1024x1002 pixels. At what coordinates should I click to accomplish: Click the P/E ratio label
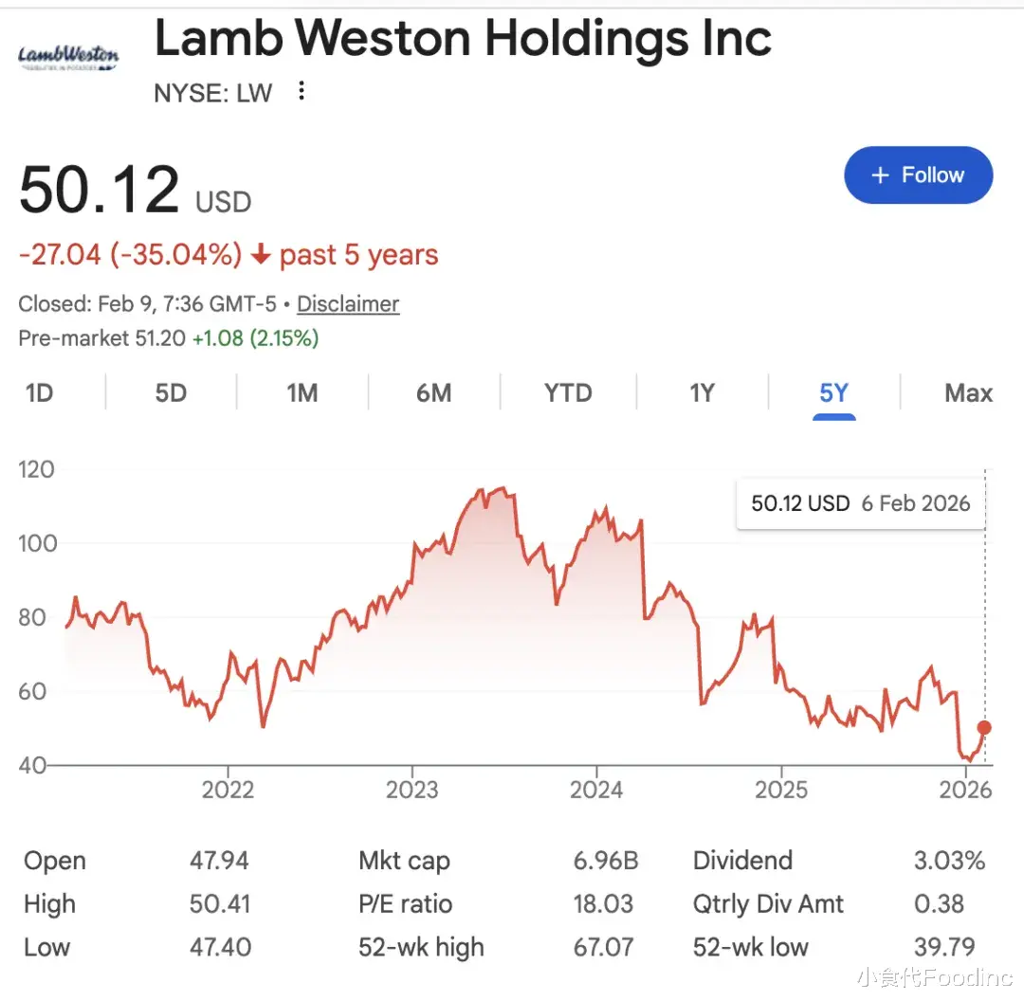405,904
